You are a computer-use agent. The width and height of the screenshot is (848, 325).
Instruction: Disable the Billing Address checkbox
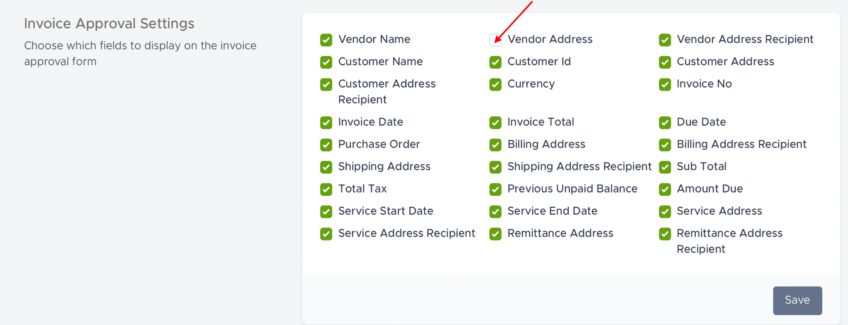pyautogui.click(x=495, y=145)
